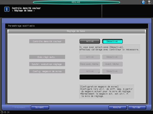This screenshot has width=153, height=114.
Task: Click the Config. magasin de mires label
Action: tap(47, 71)
